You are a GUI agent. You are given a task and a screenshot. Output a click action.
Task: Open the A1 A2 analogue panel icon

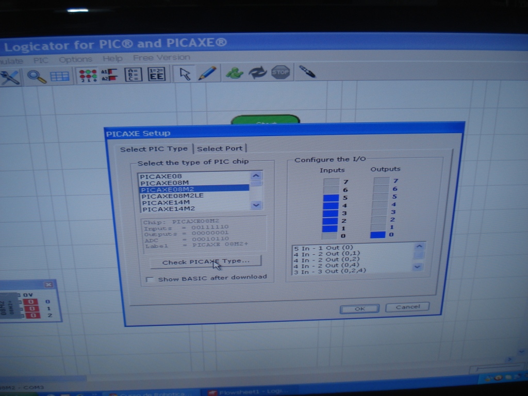tap(110, 75)
